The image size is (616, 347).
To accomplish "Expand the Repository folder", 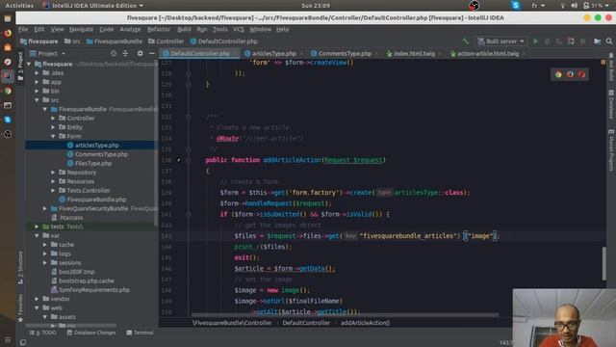I will 53,173.
